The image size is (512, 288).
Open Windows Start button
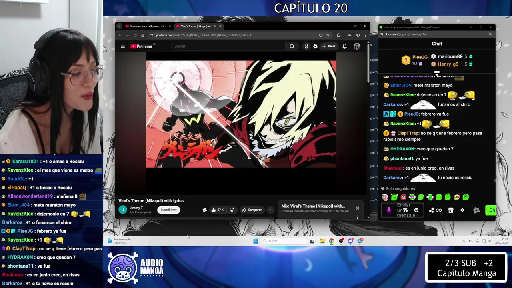pos(256,241)
